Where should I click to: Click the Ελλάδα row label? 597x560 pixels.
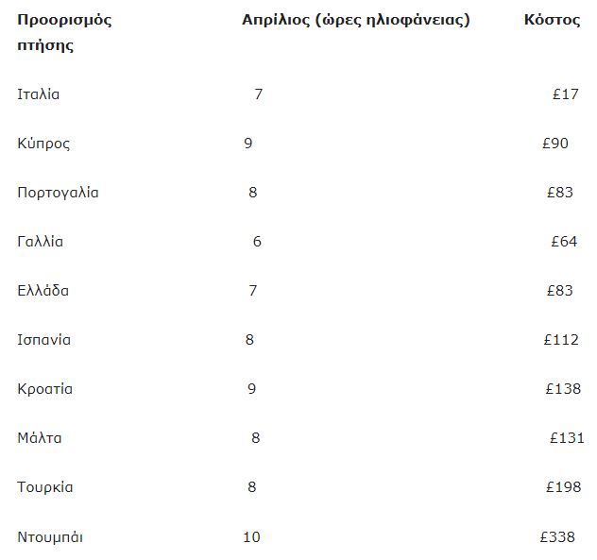coord(43,291)
